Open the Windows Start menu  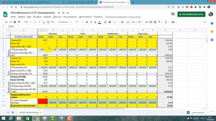pyautogui.click(x=3, y=118)
